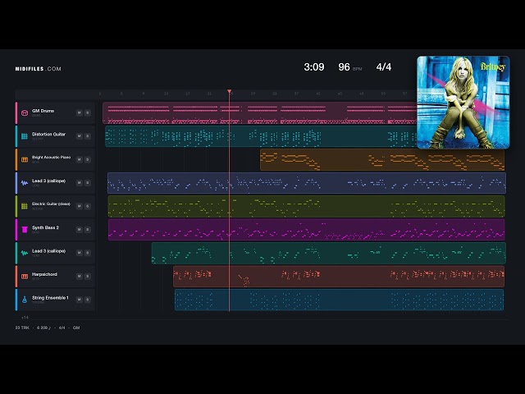Solo the Harpsichord track
The width and height of the screenshot is (525, 394).
88,276
